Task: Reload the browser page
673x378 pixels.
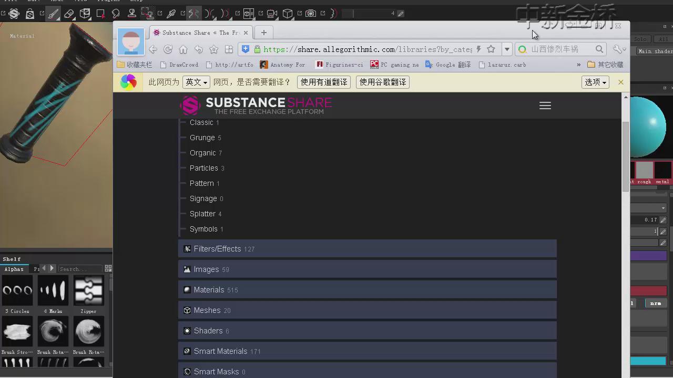Action: [x=168, y=49]
